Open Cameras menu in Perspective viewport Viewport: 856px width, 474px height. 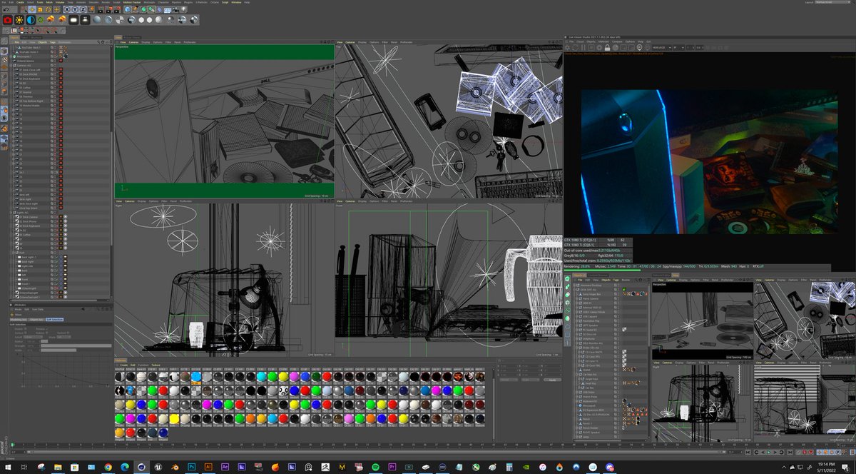(133, 42)
